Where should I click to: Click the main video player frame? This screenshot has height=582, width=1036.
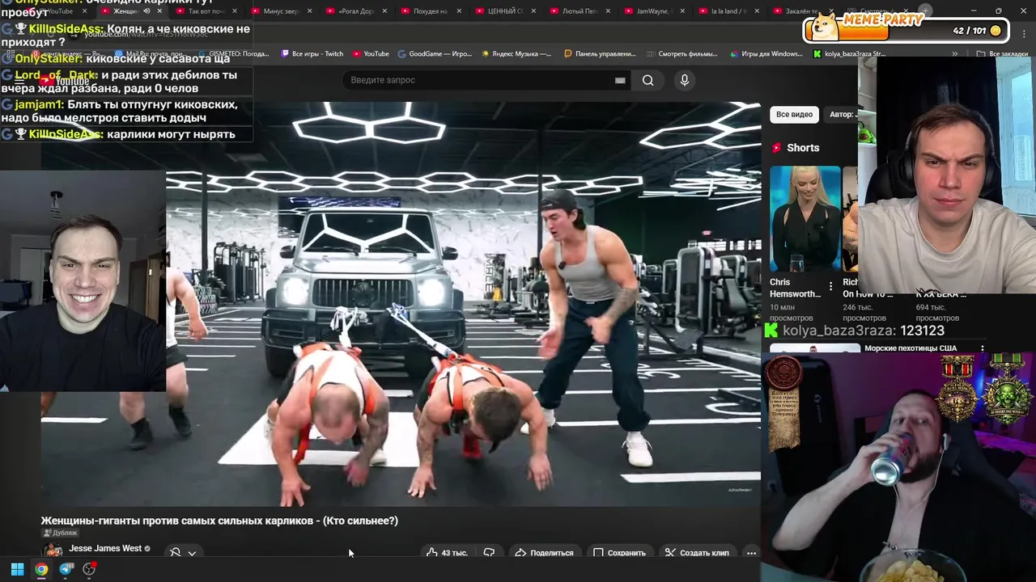pyautogui.click(x=401, y=303)
